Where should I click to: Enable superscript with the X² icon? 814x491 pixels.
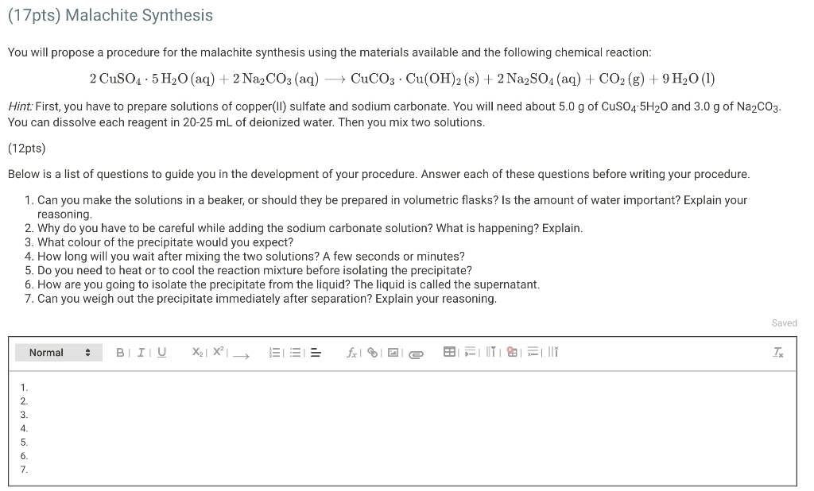(218, 352)
